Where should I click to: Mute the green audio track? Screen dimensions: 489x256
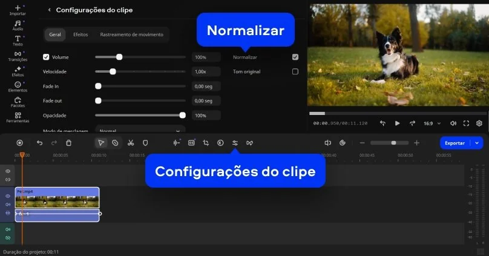[x=8, y=229]
